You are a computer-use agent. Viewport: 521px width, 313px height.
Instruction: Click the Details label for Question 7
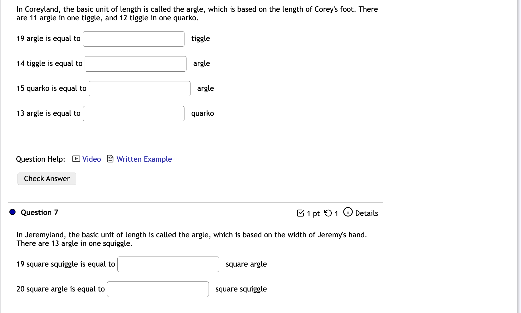pyautogui.click(x=366, y=213)
